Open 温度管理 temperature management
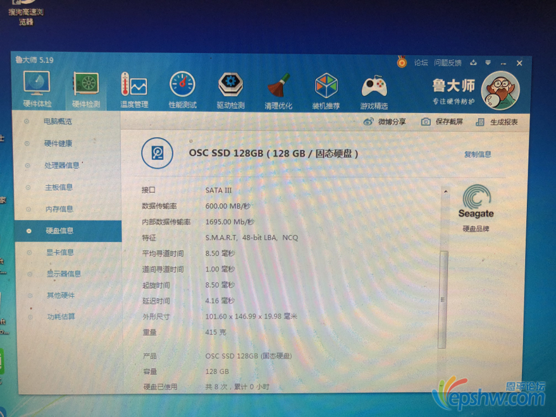The image size is (556, 417). point(134,90)
